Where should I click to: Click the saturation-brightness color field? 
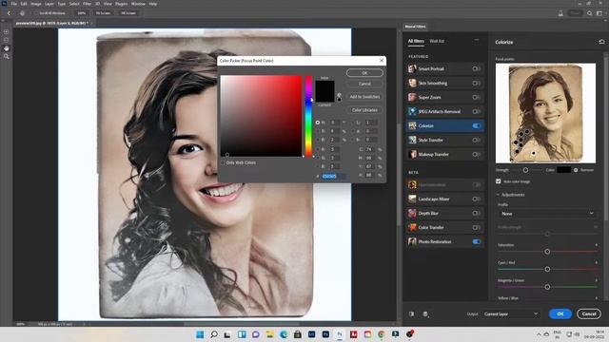pos(261,116)
